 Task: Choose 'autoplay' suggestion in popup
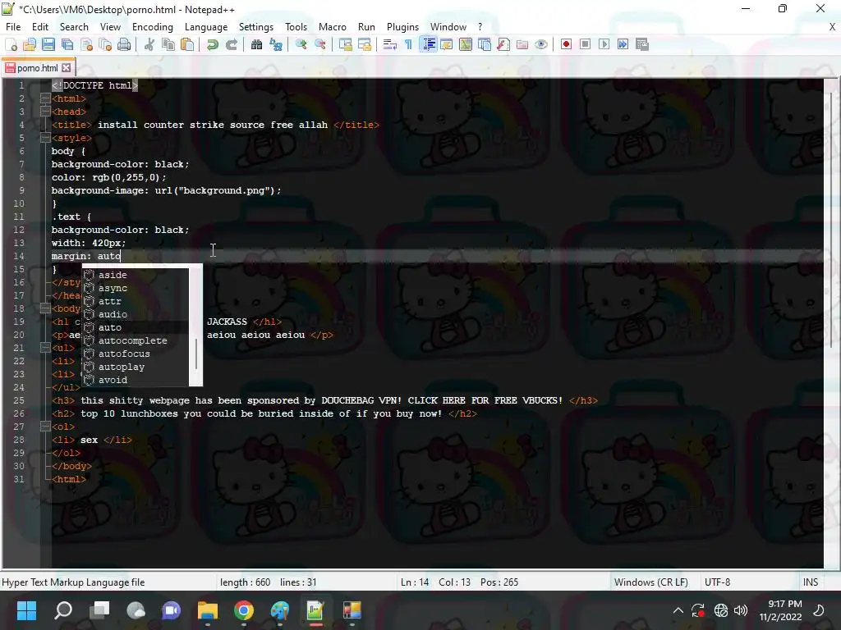[136, 367]
